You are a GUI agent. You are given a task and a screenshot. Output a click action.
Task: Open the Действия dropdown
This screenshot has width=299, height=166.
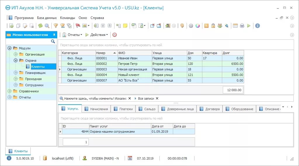point(97,35)
